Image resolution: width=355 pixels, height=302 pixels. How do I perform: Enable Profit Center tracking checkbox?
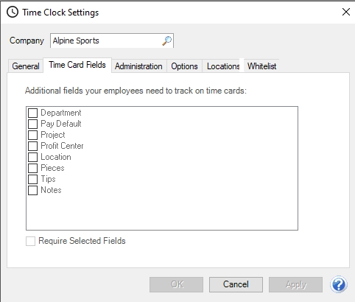[x=32, y=146]
